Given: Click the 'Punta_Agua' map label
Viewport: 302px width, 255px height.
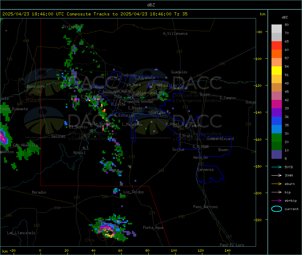Looking at the screenshot, I should 153,228.
